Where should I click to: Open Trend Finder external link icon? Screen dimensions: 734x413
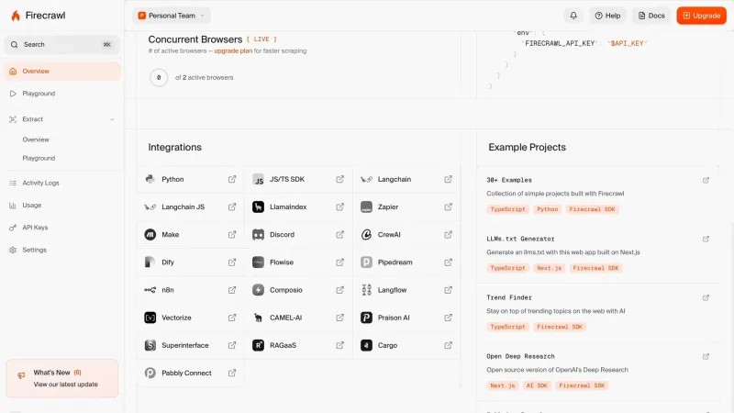tap(706, 297)
